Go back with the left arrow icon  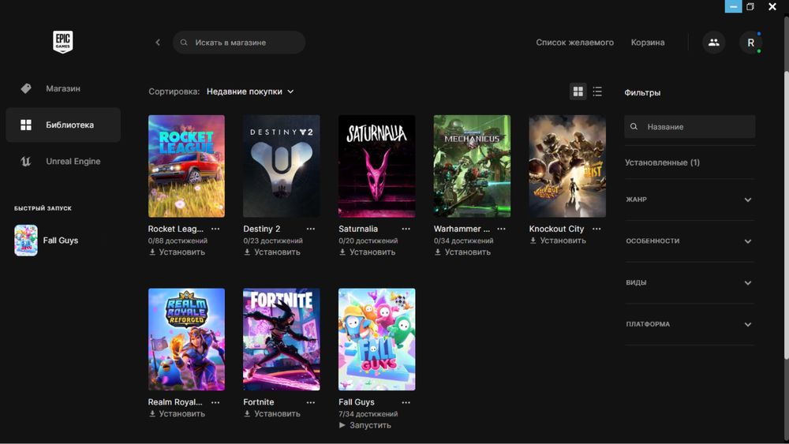(158, 43)
